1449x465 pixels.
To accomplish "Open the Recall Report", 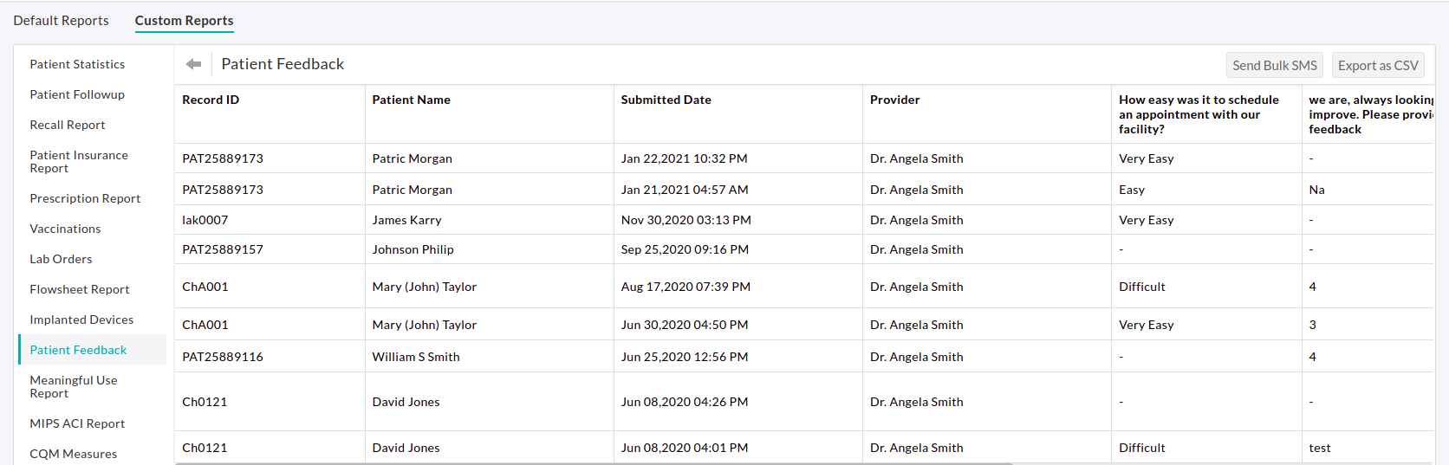I will click(68, 125).
